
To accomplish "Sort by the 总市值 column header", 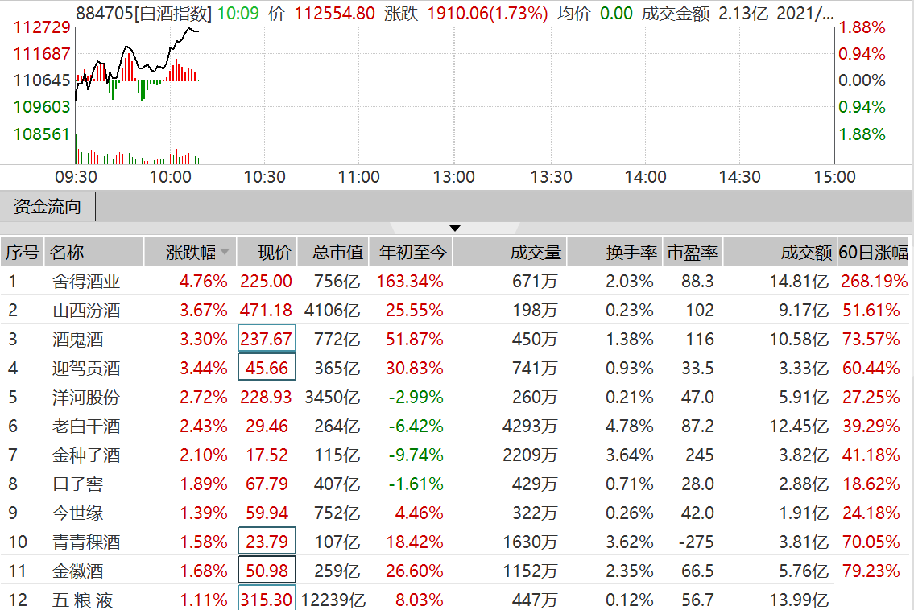I will [x=333, y=252].
